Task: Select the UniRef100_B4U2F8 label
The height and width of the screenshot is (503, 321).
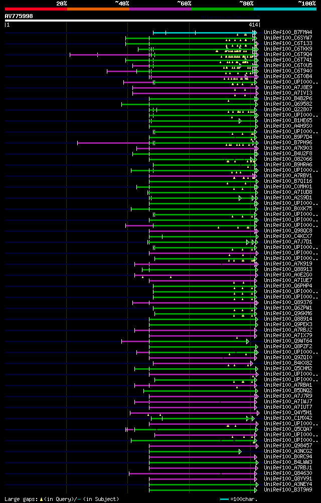Action: point(287,153)
